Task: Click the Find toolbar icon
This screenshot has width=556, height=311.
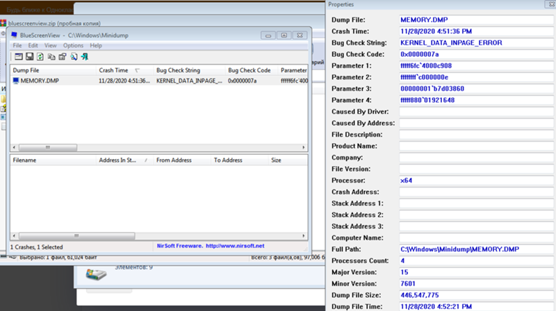Action: [74, 57]
